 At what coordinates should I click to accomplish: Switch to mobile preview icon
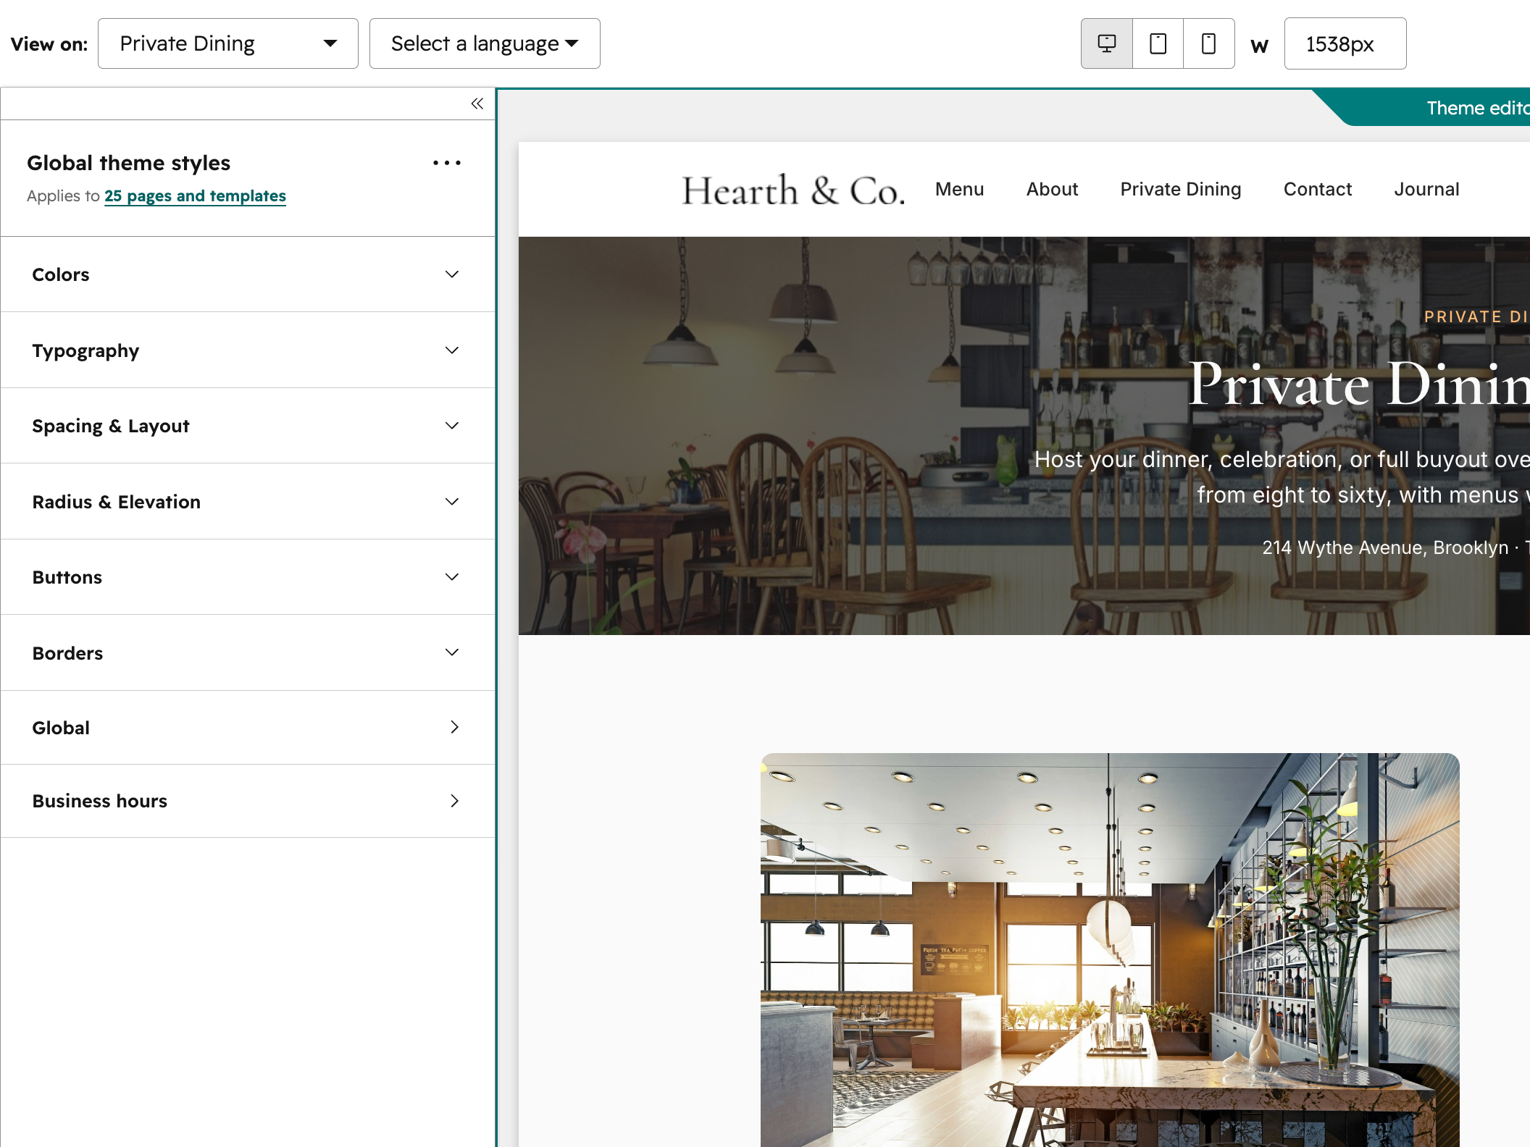click(x=1209, y=43)
